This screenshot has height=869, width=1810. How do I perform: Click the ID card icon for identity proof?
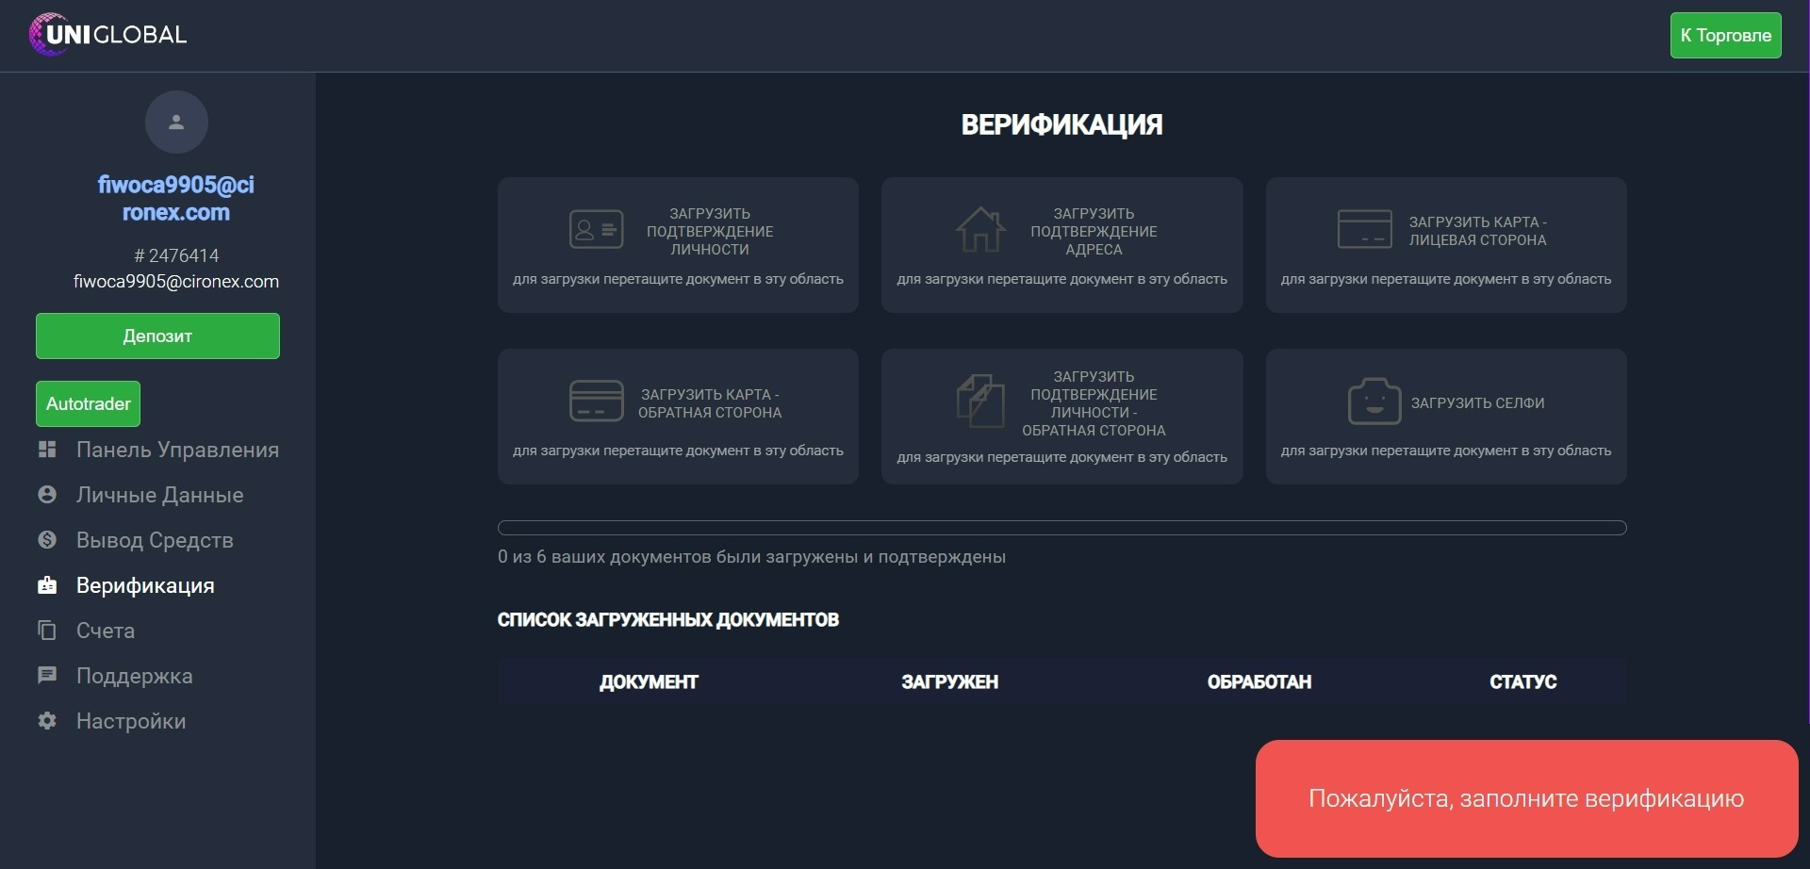click(x=597, y=230)
